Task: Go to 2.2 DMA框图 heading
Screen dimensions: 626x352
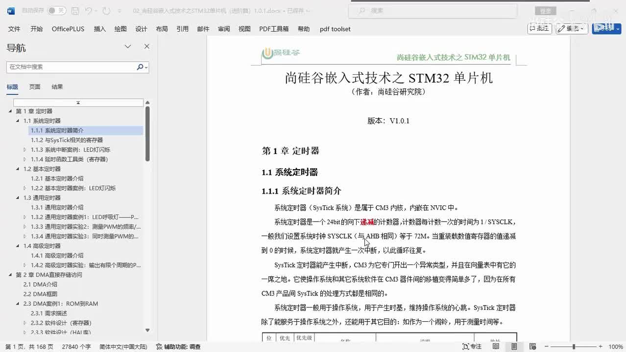Action: (40, 294)
